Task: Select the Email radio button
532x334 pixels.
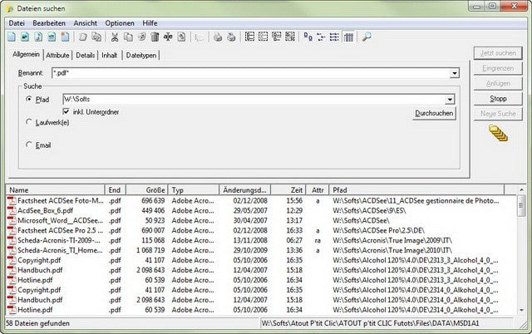Action: (x=29, y=145)
